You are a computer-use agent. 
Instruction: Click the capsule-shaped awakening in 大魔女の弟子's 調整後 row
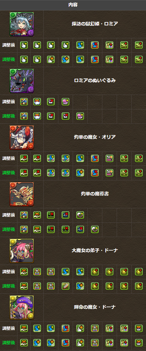65,286
